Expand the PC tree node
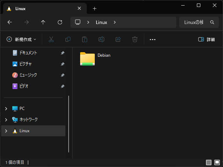The height and width of the screenshot is (167, 223). tap(6, 109)
